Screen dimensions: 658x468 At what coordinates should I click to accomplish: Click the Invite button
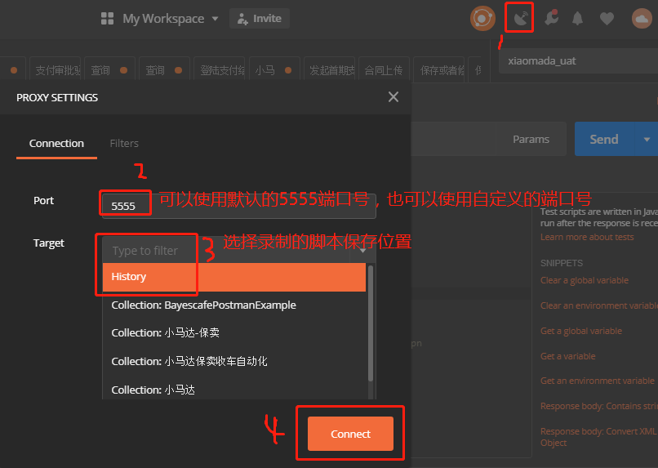pos(260,19)
